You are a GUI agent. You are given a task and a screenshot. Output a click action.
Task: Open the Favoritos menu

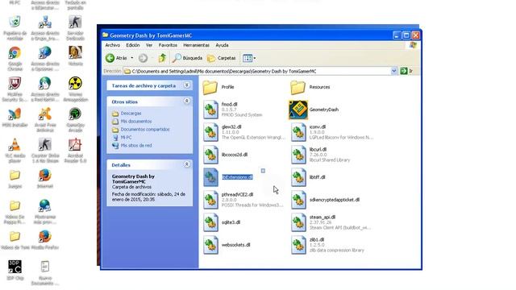coord(168,45)
